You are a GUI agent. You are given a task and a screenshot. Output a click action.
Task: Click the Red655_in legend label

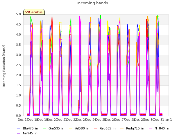(108, 128)
